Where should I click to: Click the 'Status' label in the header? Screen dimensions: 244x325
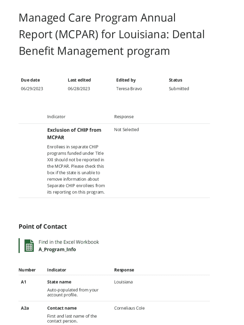[x=175, y=80]
